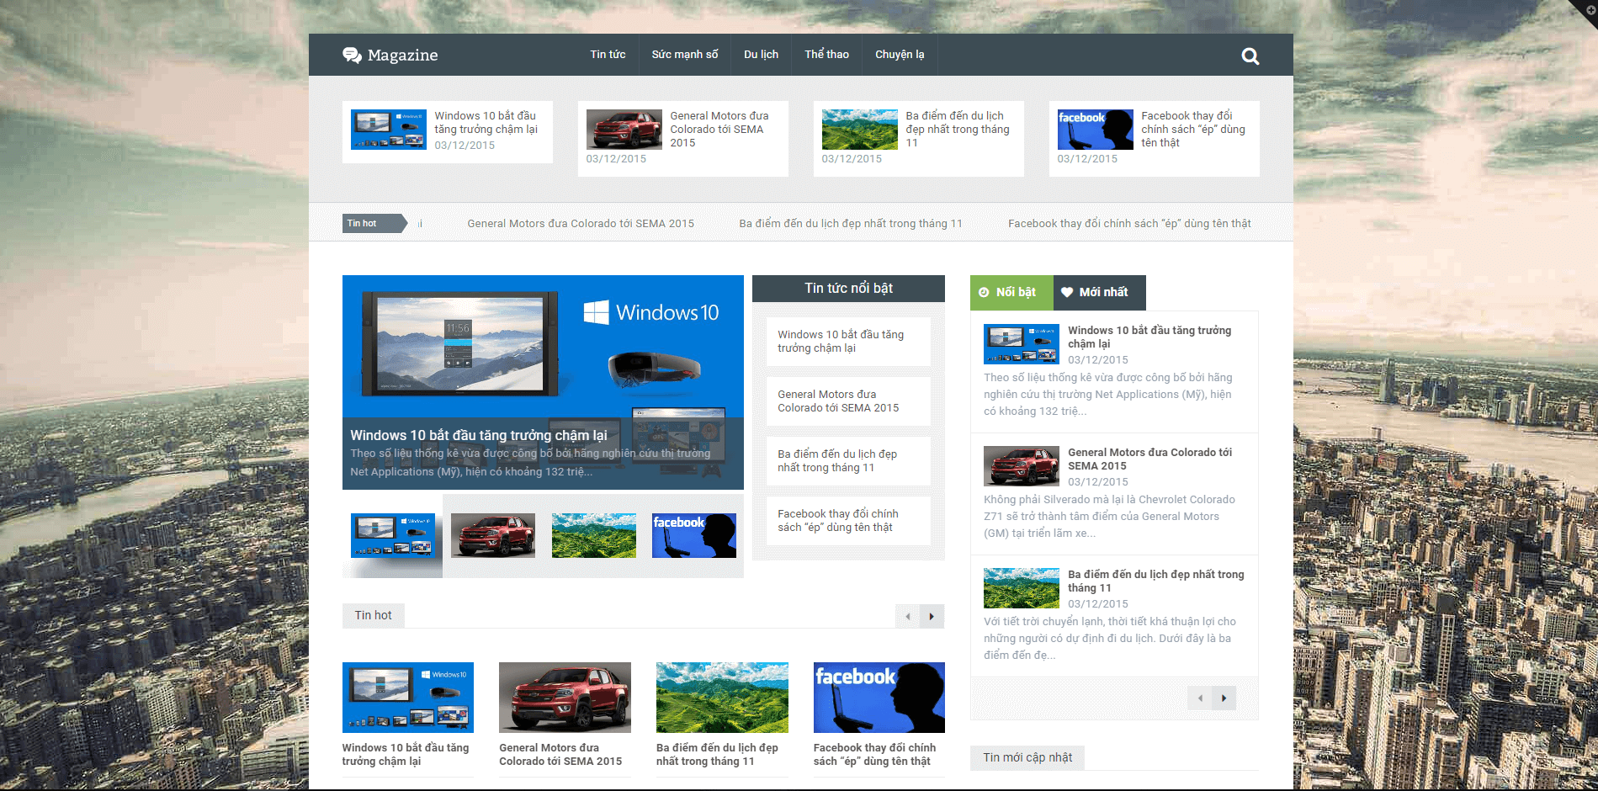Click the plus icon in the page corner

[x=1590, y=9]
